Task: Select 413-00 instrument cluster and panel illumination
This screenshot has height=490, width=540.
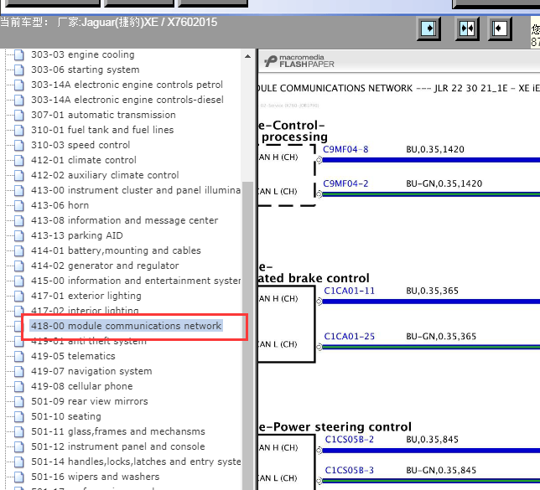Action: coord(136,190)
